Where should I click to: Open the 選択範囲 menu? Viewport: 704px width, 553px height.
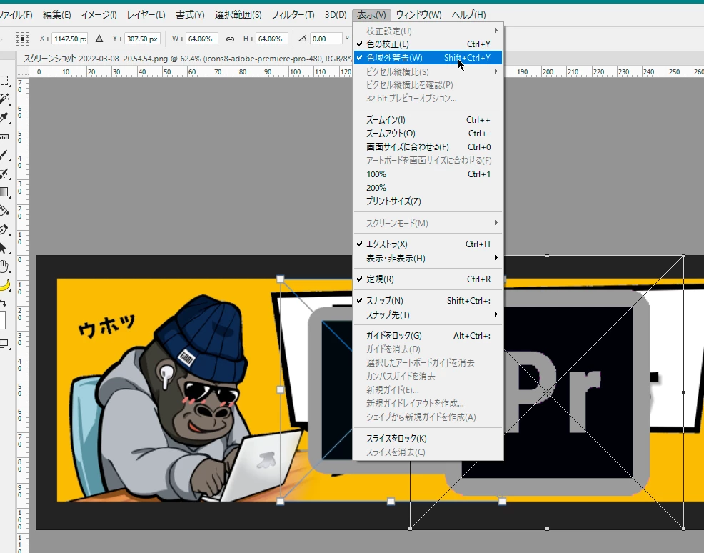click(x=238, y=15)
